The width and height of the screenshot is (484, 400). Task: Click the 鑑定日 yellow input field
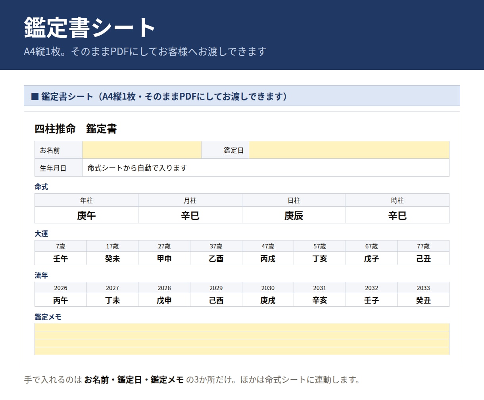349,150
